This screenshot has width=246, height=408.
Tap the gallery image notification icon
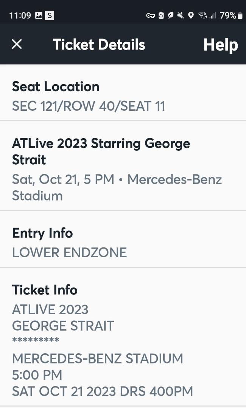39,15
